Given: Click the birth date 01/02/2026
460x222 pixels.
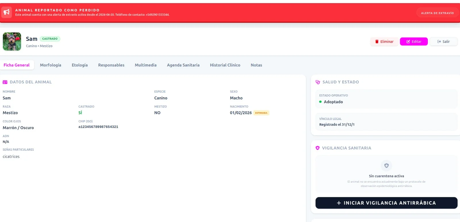Looking at the screenshot, I should click(241, 113).
